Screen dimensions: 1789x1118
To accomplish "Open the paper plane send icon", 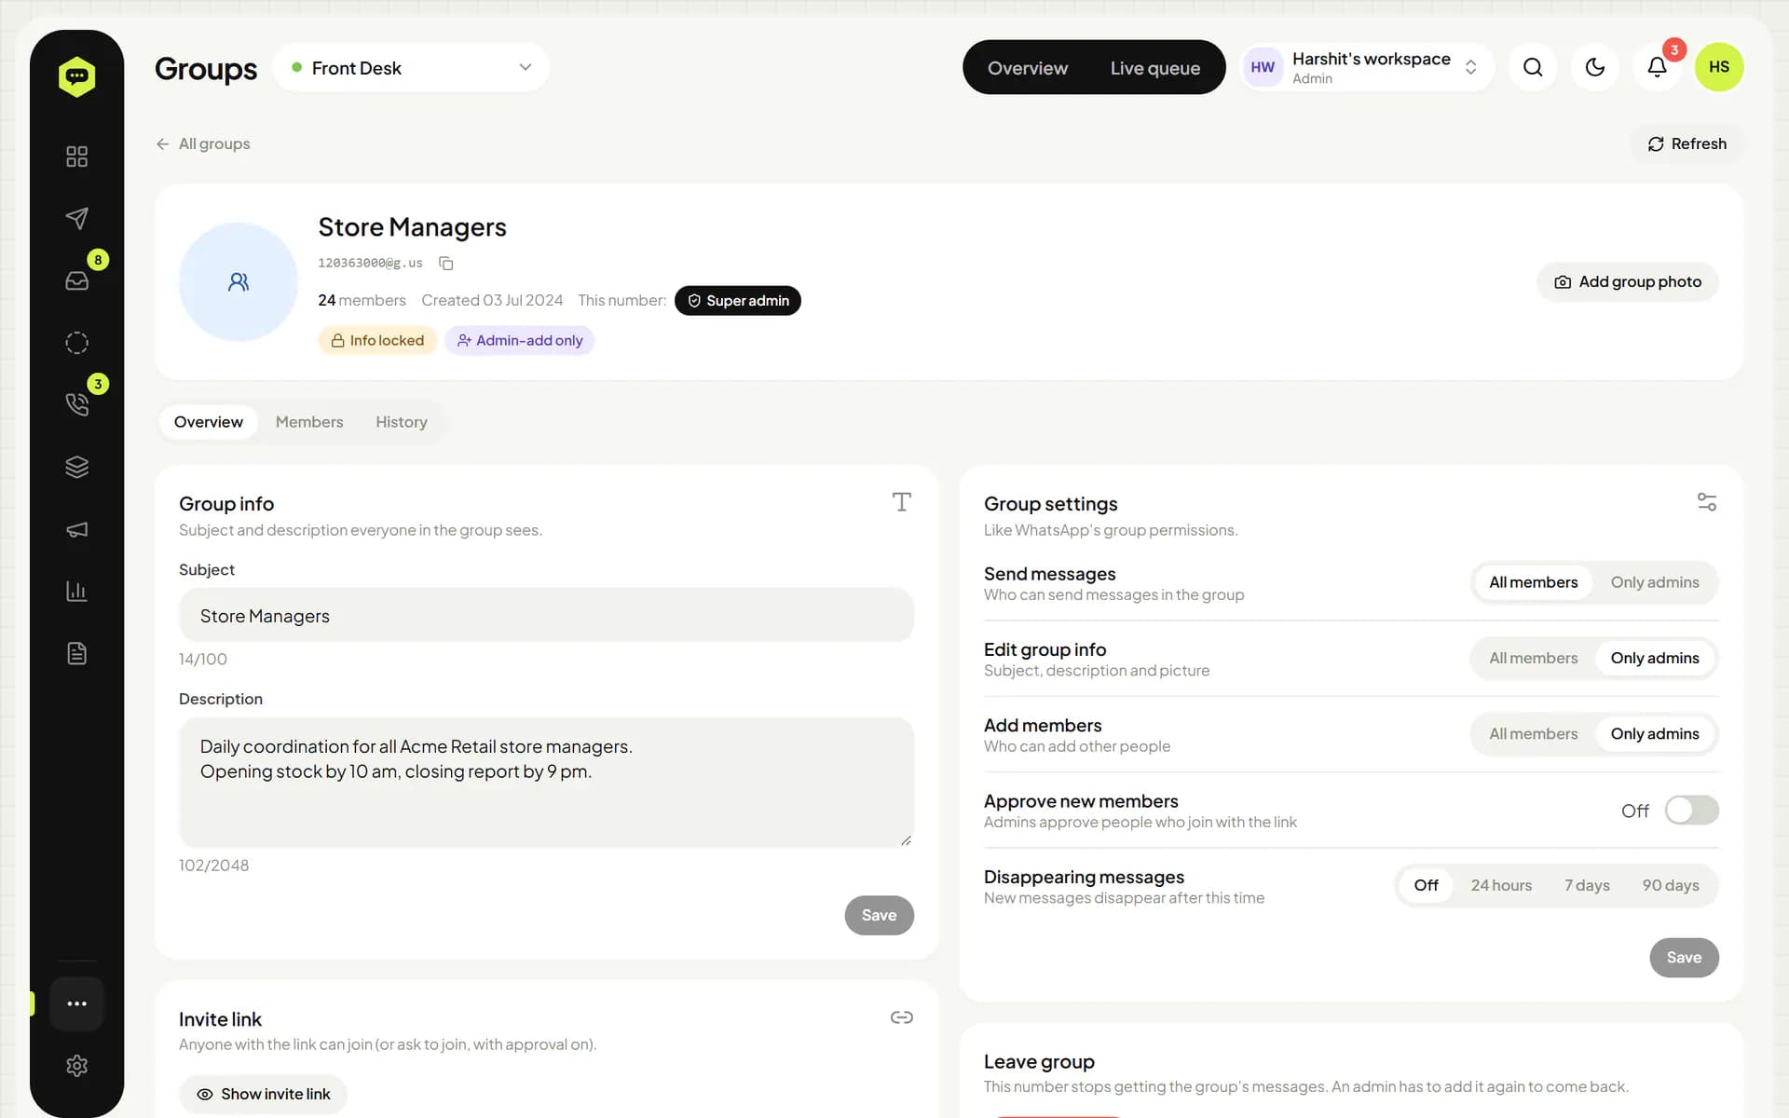I will (76, 218).
